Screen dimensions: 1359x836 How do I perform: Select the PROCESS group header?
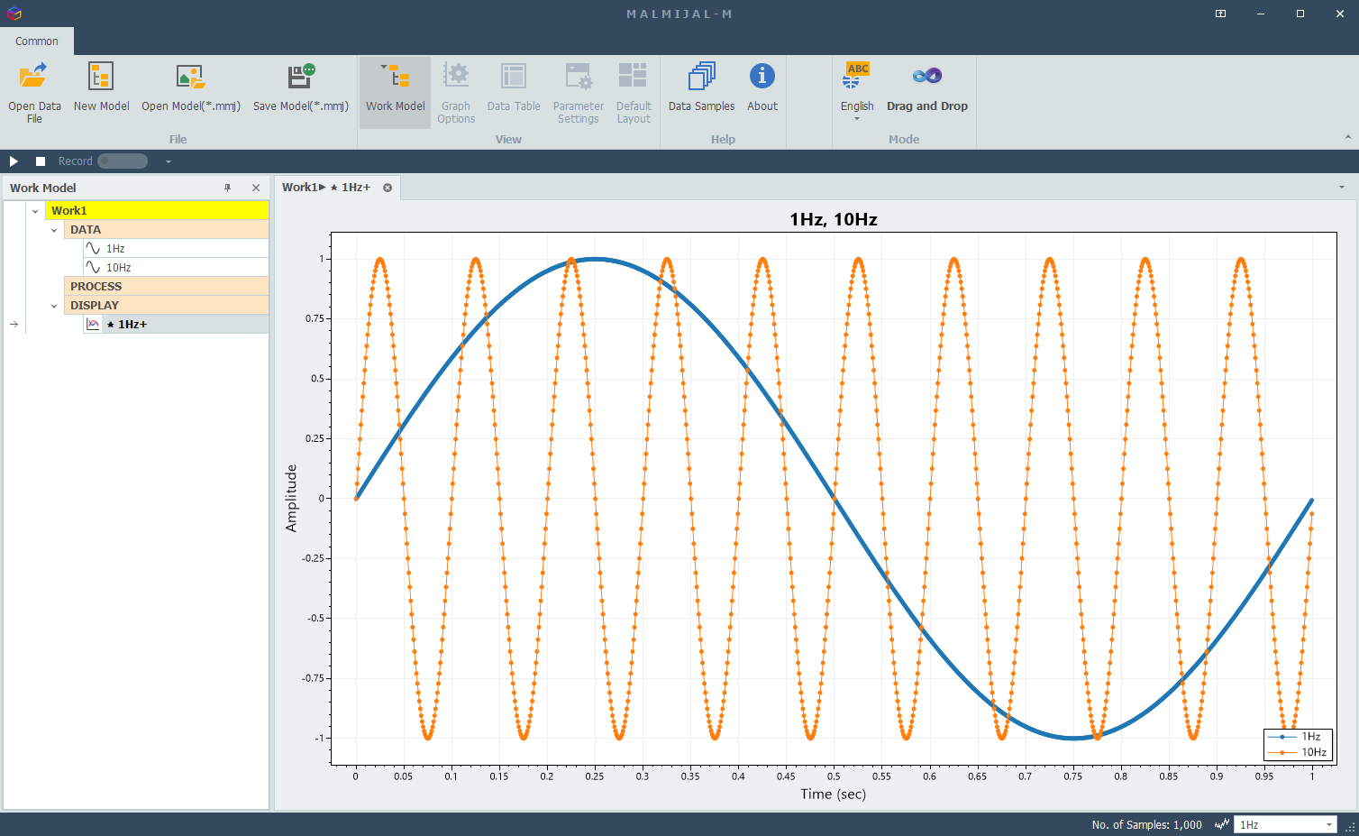click(167, 286)
